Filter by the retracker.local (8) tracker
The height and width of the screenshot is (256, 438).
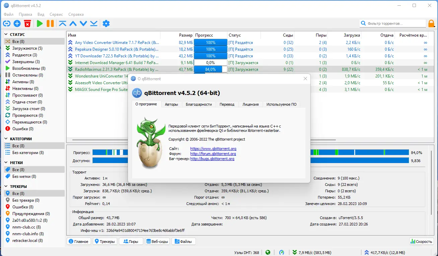click(34, 241)
